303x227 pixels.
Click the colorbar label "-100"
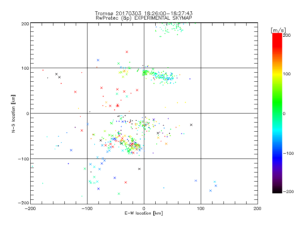coord(288,154)
